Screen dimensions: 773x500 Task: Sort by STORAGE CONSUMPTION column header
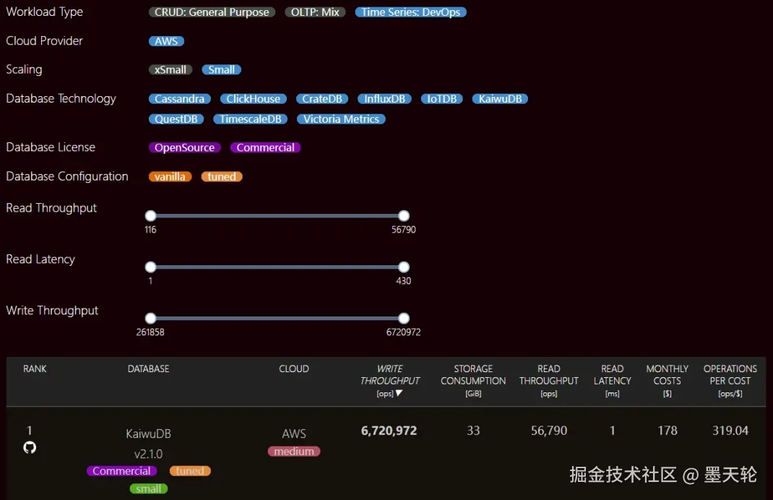473,381
